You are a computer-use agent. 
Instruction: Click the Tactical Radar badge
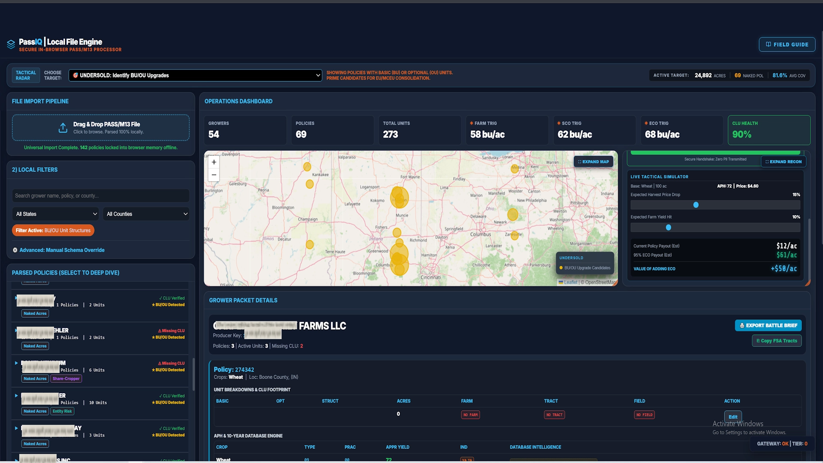tap(26, 75)
